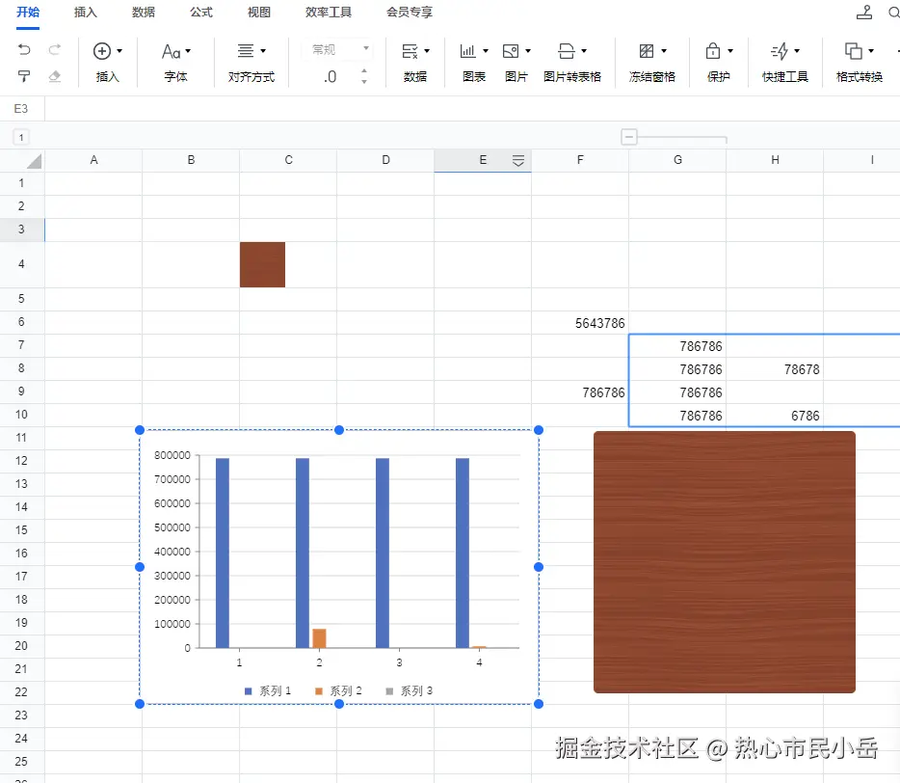This screenshot has height=783, width=900.
Task: Click the undo arrow icon
Action: coord(23,49)
